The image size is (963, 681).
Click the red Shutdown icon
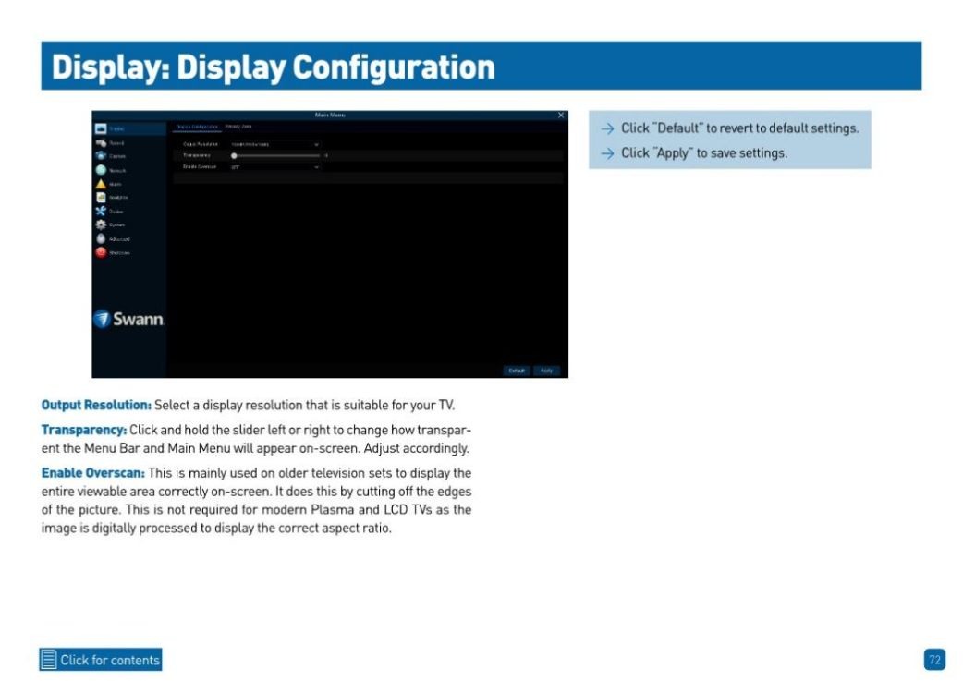coord(101,252)
